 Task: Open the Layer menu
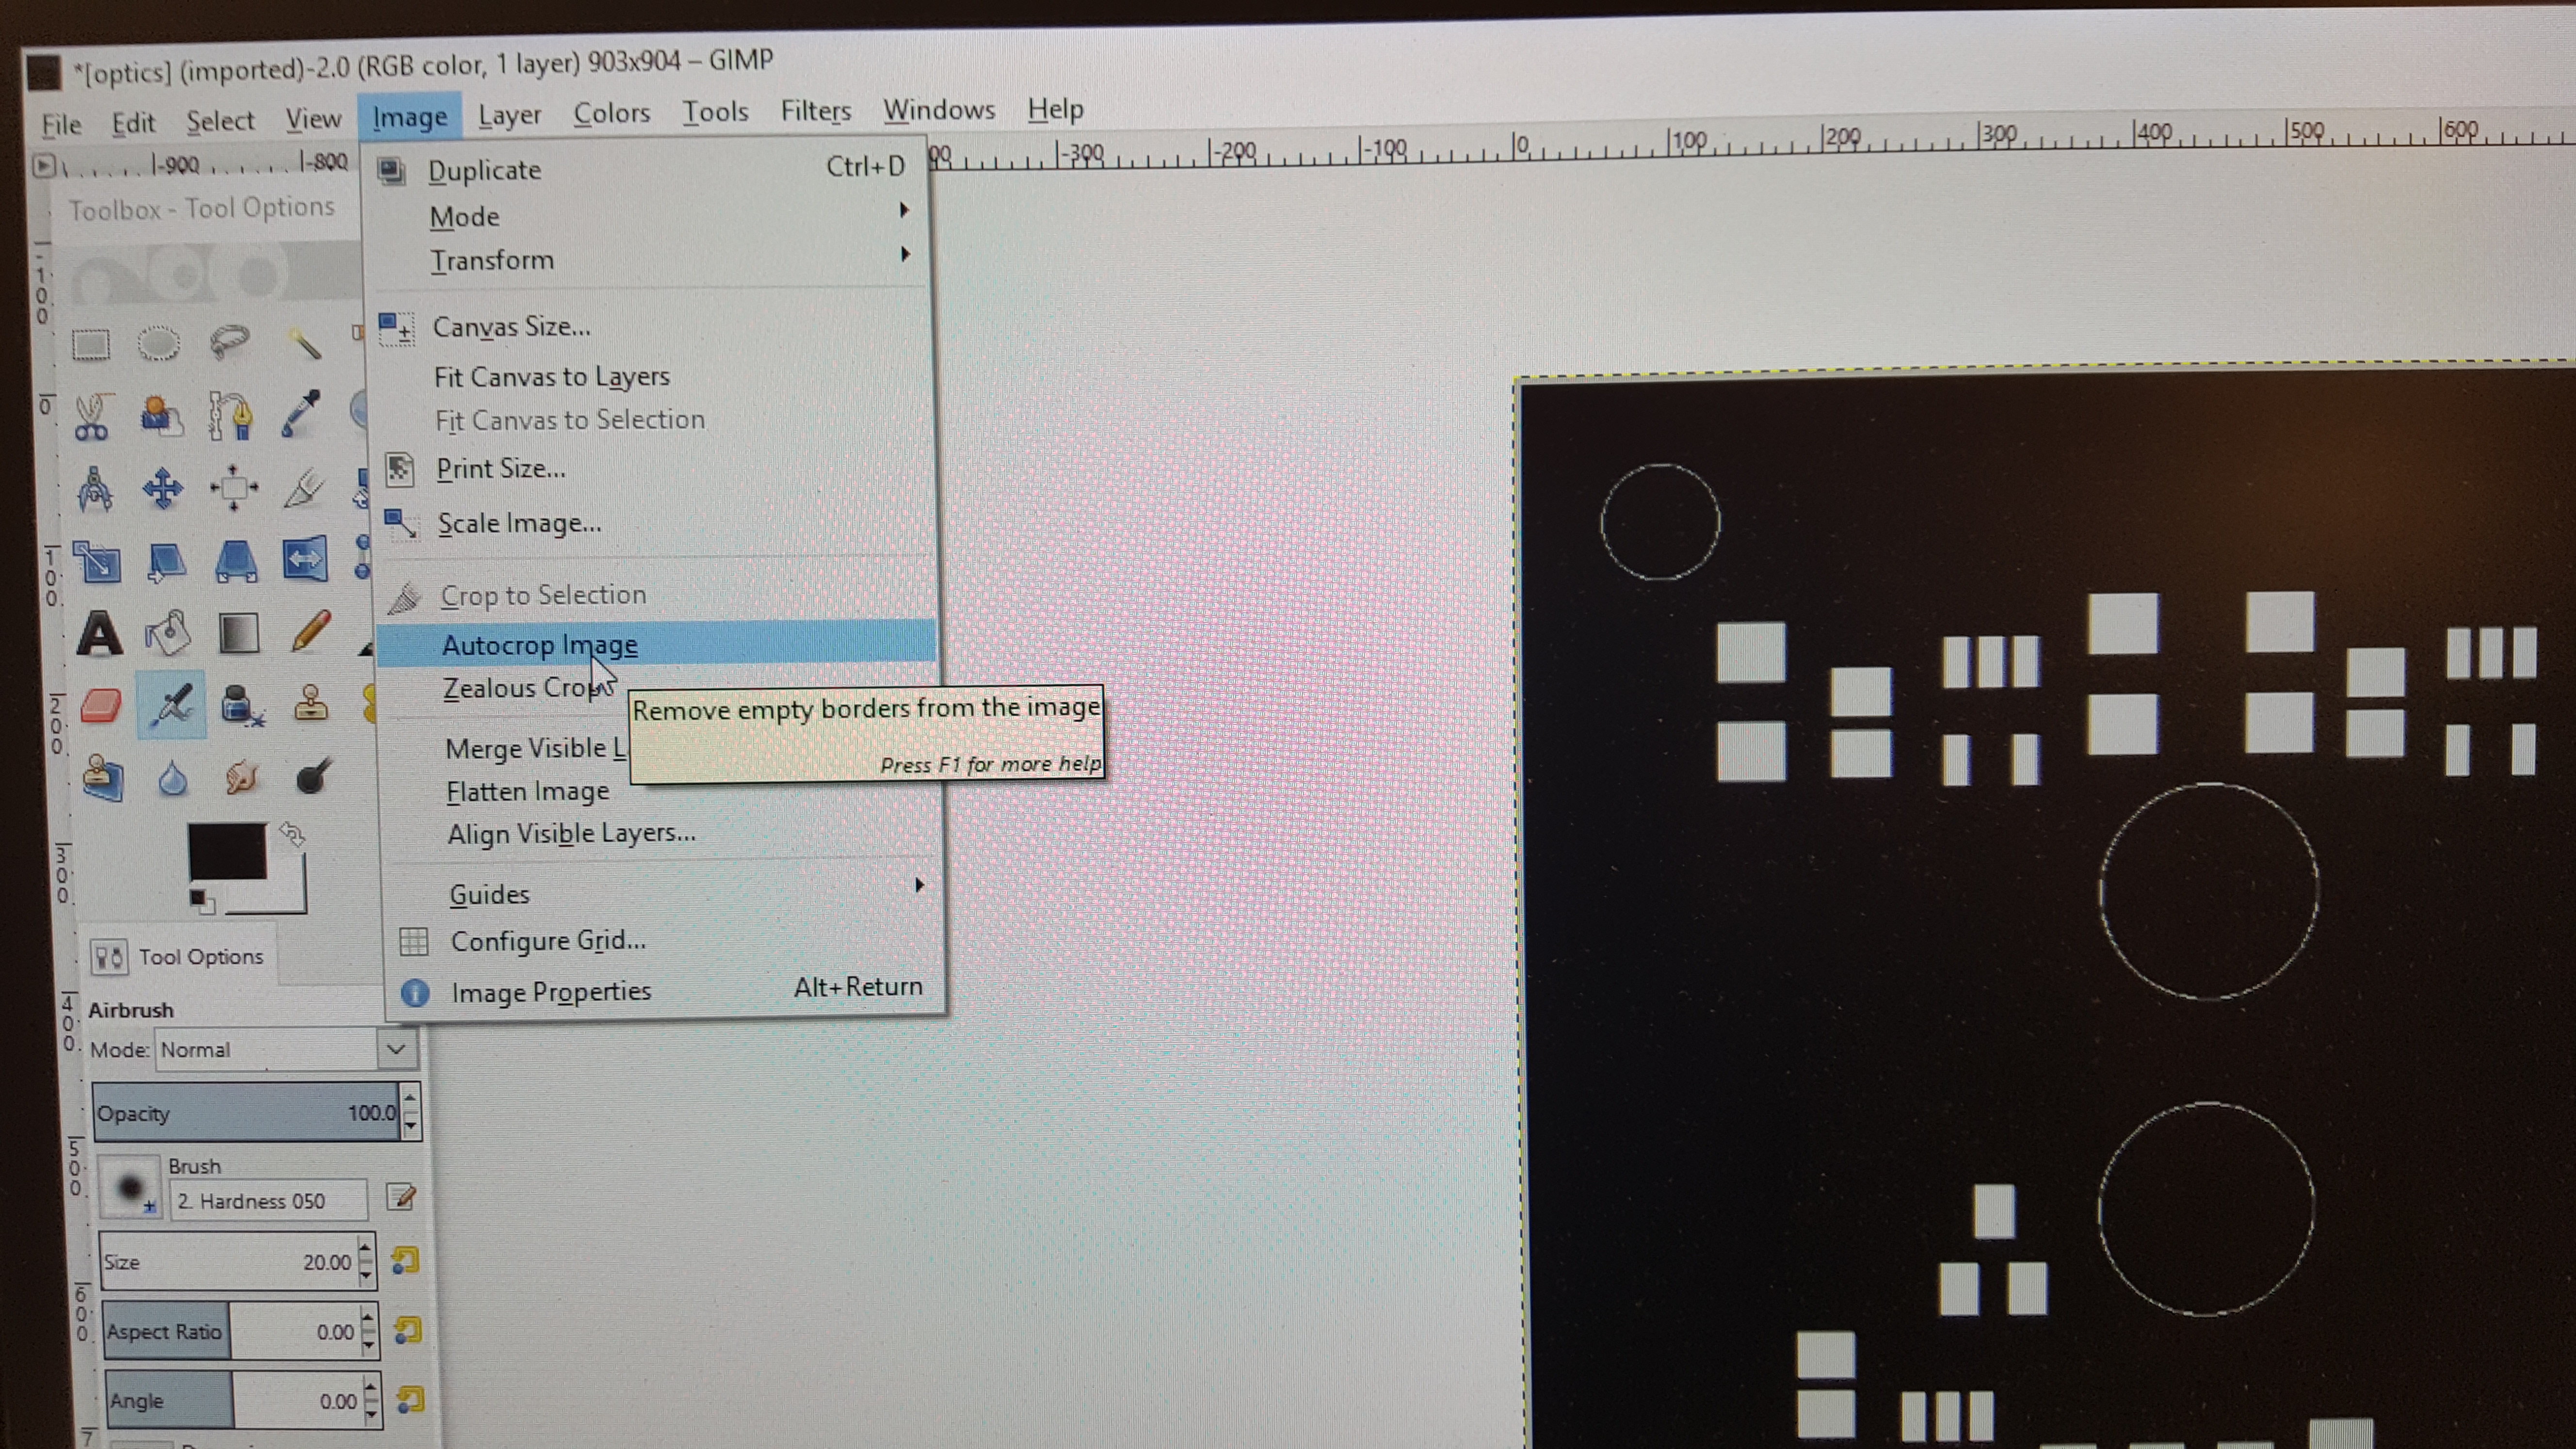pos(509,114)
